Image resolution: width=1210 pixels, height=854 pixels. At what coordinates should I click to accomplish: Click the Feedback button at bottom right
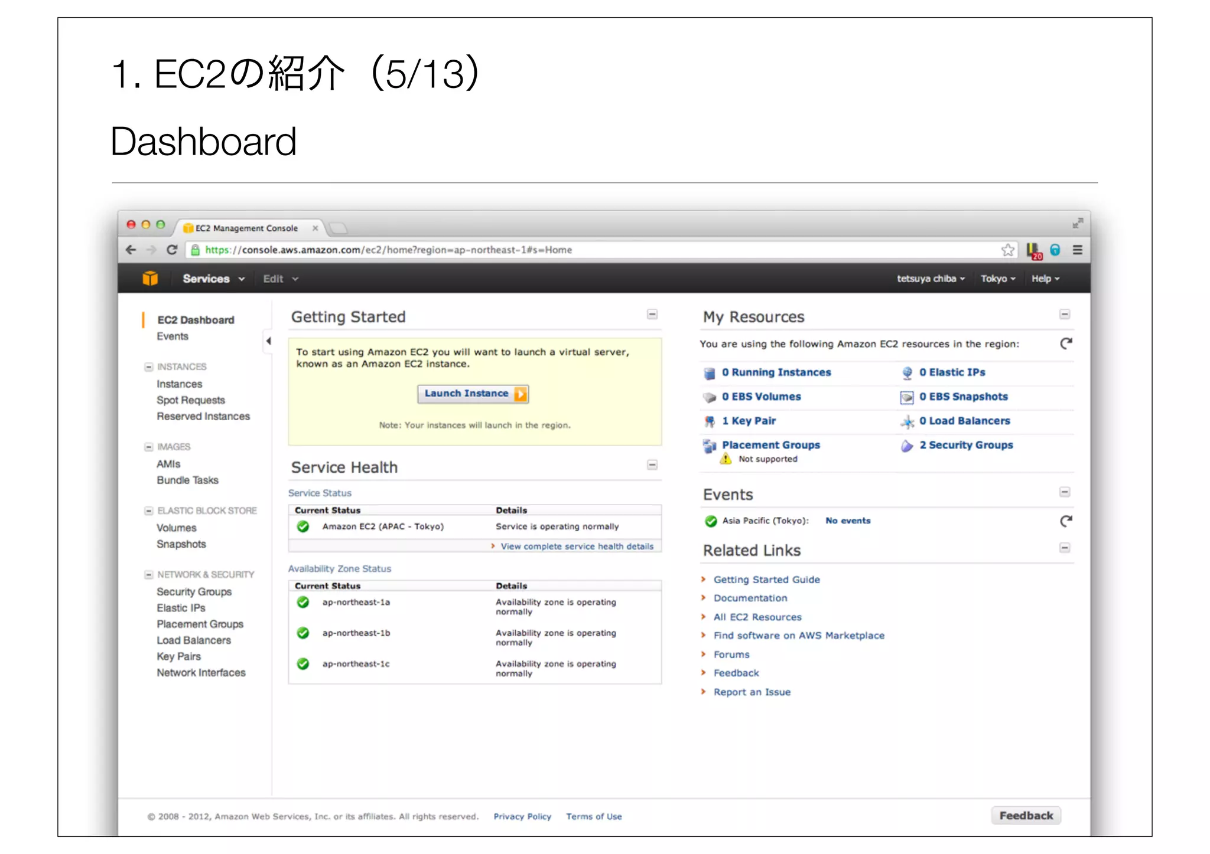(1026, 816)
